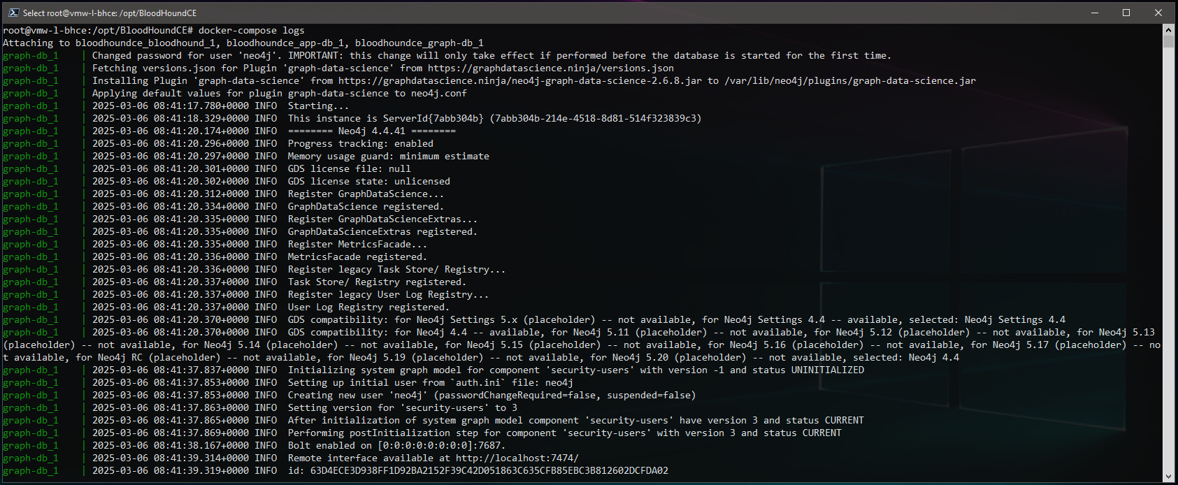Click 'User Log Registry registered.' message
Viewport: 1178px width, 485px height.
pos(369,307)
